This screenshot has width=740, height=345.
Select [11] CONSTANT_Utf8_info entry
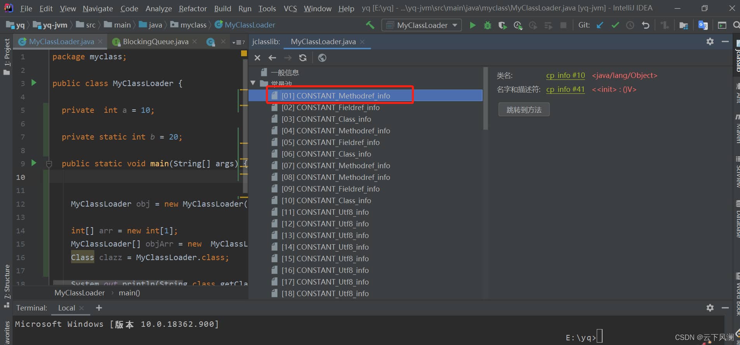point(325,212)
